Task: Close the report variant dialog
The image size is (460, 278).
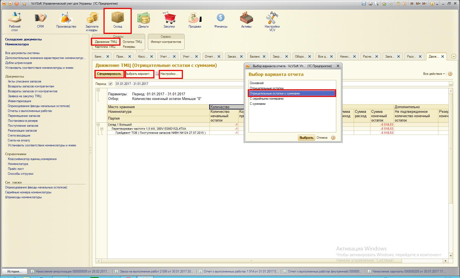Action: point(338,66)
